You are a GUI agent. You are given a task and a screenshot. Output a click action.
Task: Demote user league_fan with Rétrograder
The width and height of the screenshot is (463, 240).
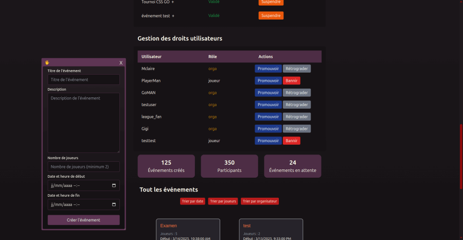[x=297, y=117]
